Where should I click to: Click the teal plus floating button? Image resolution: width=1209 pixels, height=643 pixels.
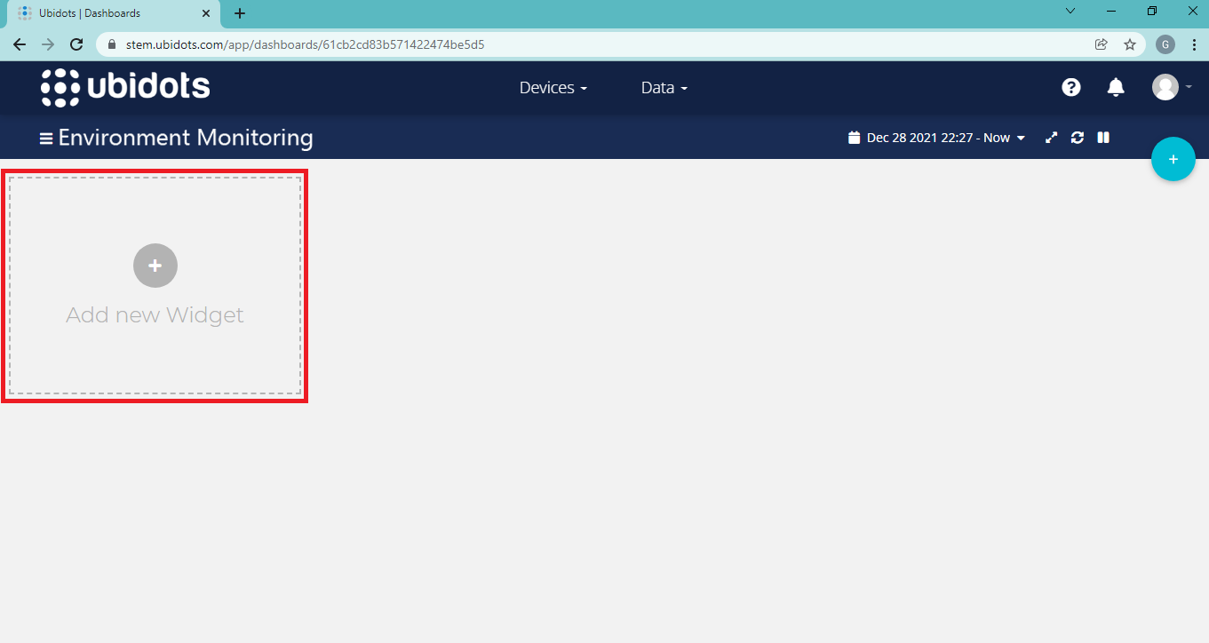coord(1173,159)
